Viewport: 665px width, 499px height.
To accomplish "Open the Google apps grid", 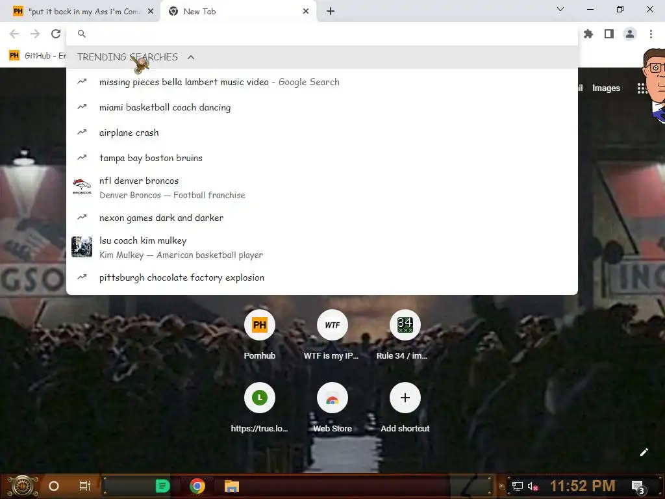I will (642, 88).
